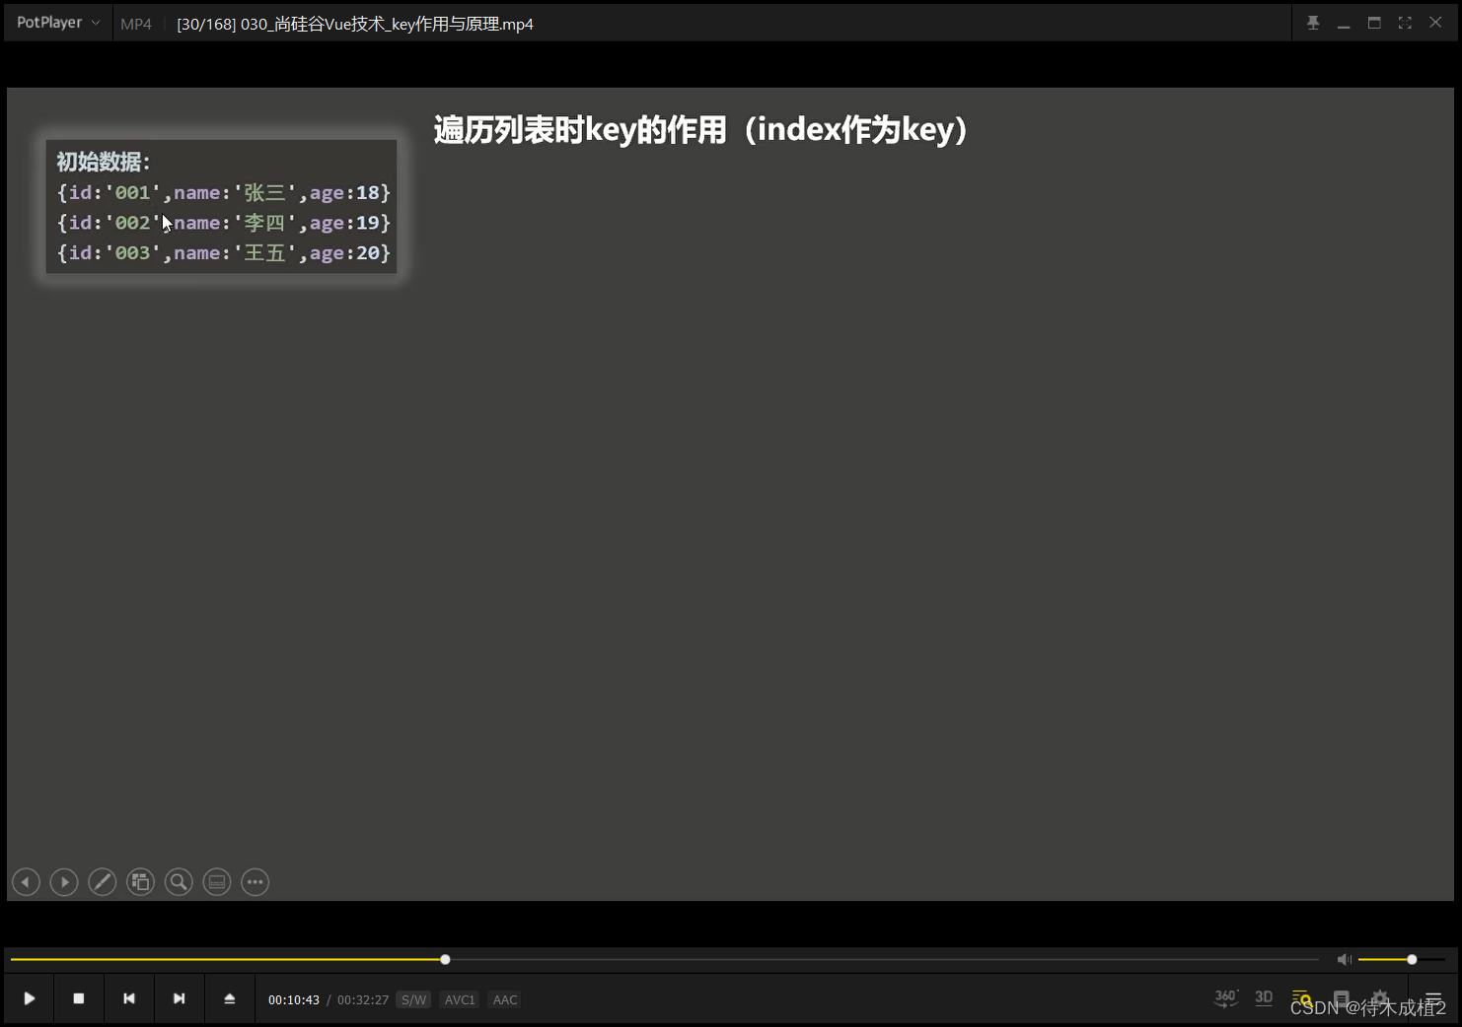Screen dimensions: 1462x1027
Task: Go to next slide in slideshow controls
Action: (x=64, y=882)
